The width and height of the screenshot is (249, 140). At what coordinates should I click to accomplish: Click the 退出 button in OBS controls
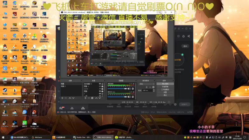tap(165, 95)
